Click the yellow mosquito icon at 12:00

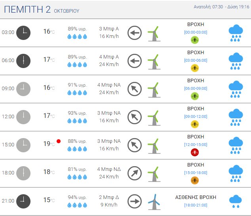(195, 124)
